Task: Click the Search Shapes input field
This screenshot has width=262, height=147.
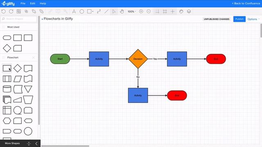Action: (x=18, y=19)
